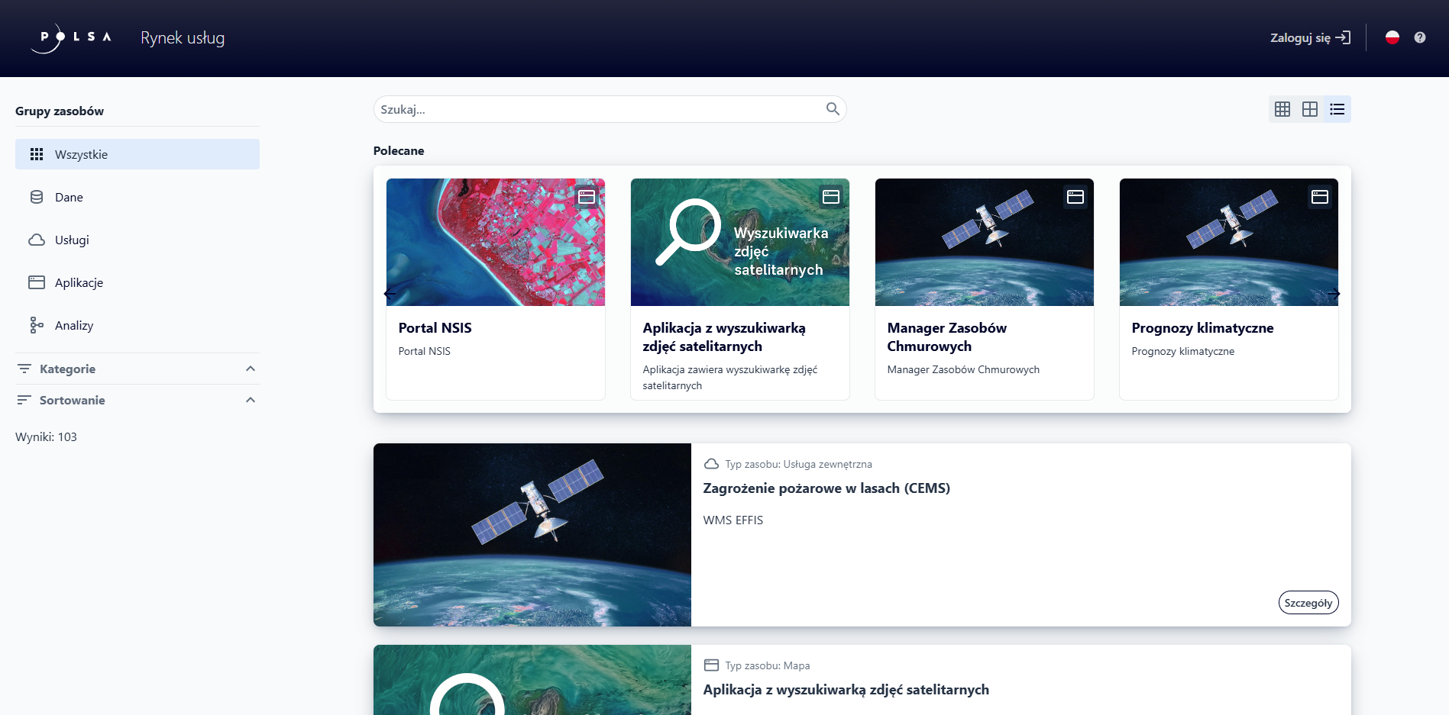Click the magnifier search icon

tap(832, 109)
